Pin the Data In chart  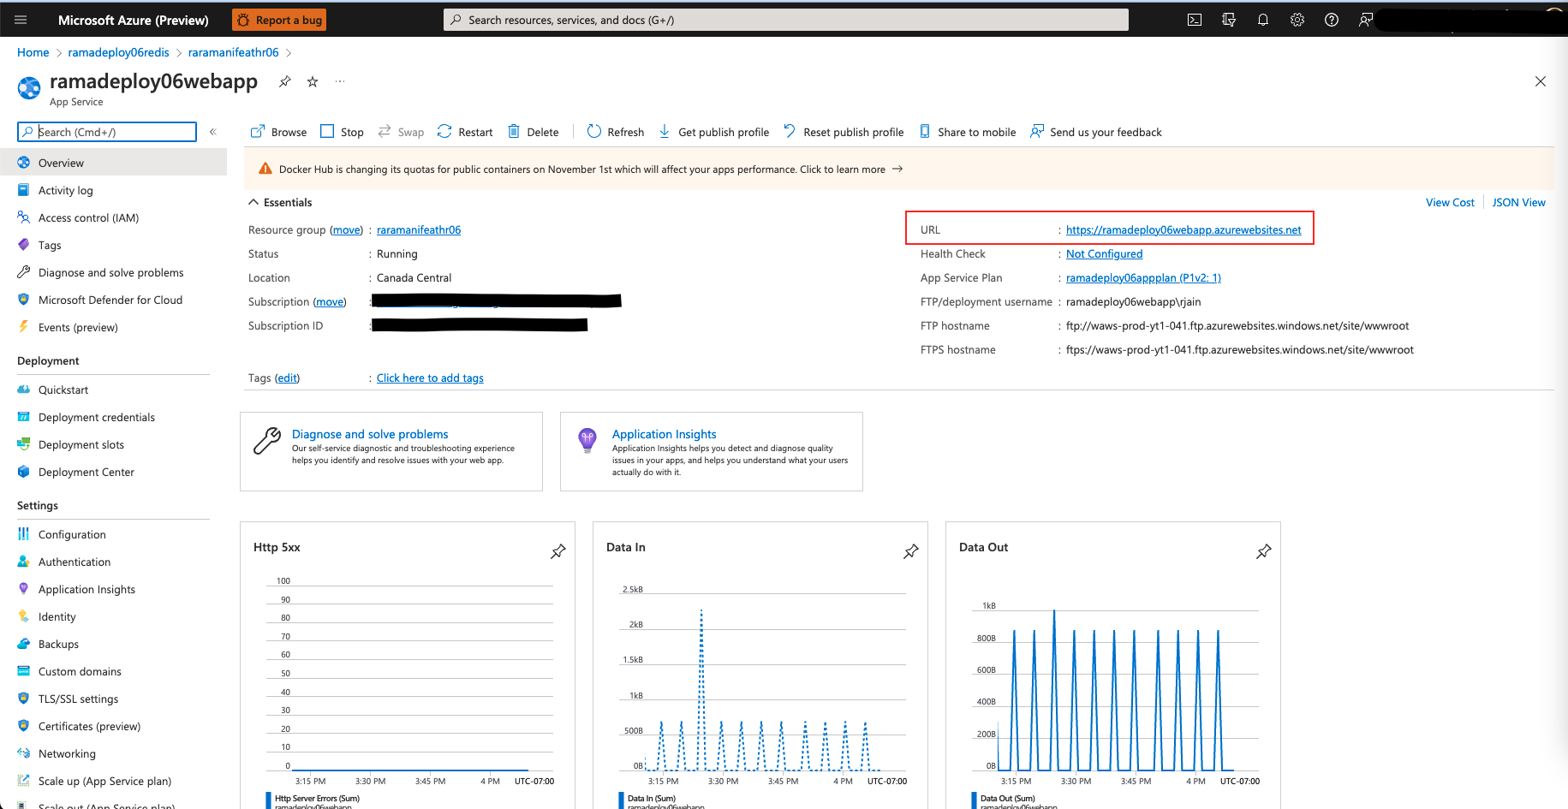[911, 551]
